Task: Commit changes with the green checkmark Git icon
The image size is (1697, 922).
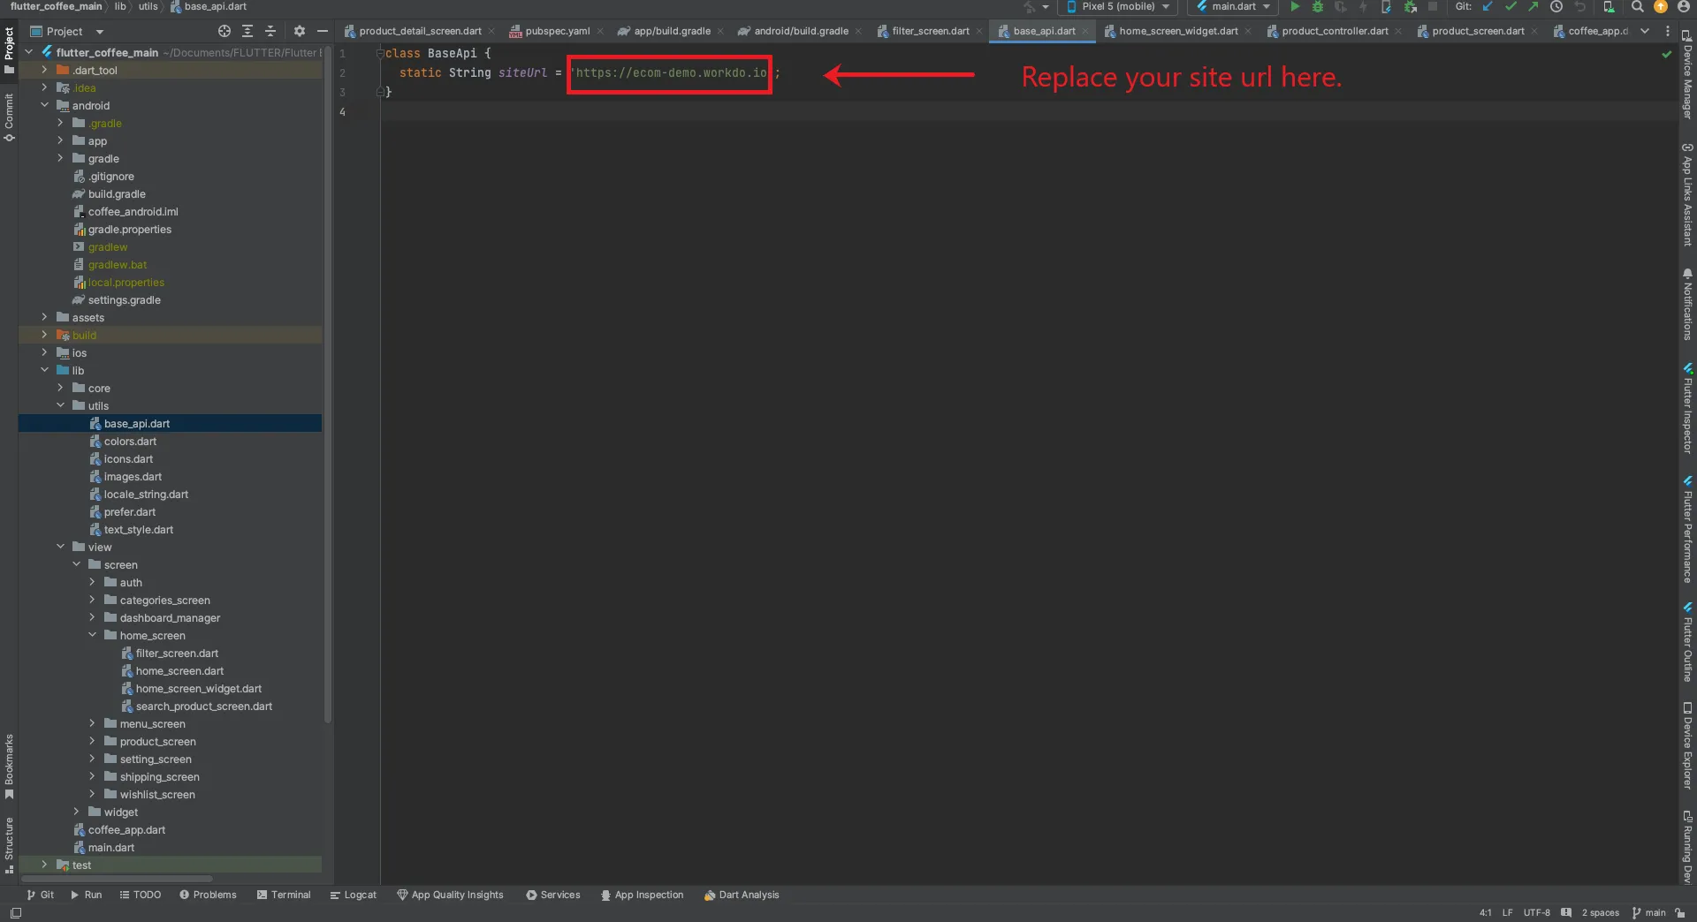Action: 1511,6
